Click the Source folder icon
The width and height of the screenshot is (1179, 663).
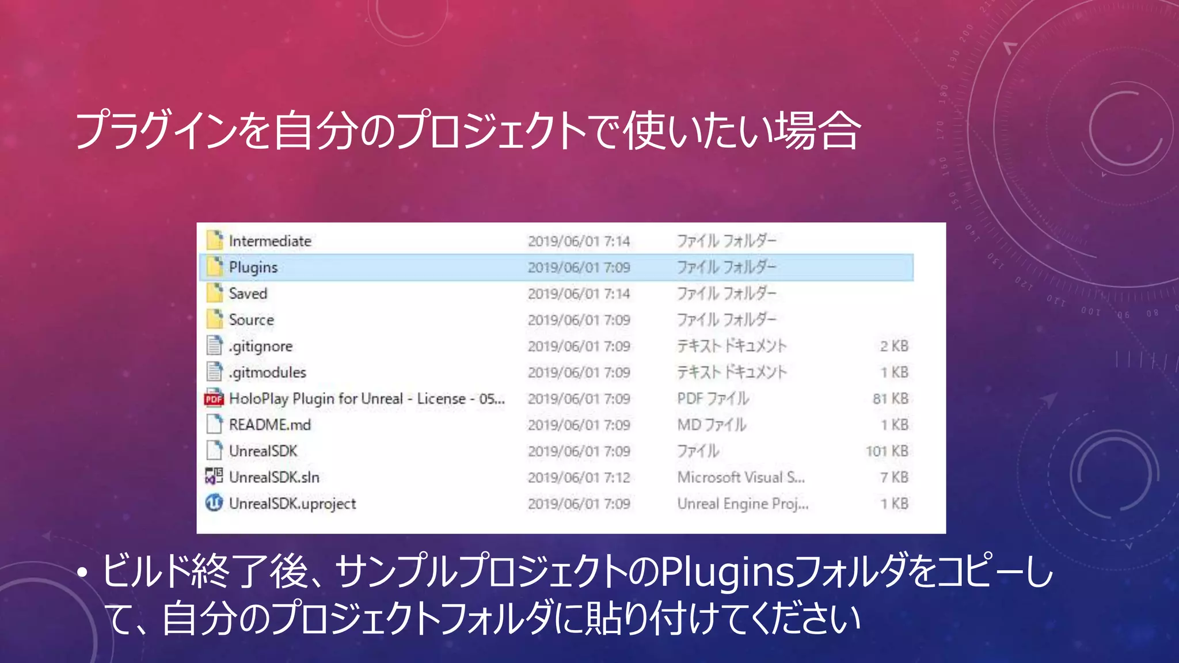coord(215,319)
